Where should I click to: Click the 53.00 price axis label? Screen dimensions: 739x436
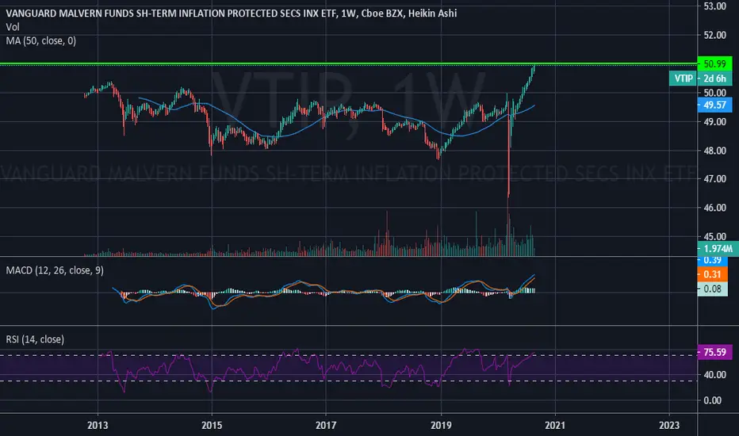(715, 6)
